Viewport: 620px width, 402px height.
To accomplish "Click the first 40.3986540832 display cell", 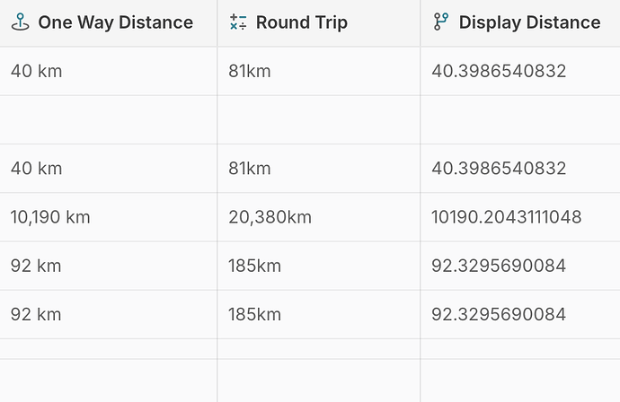I will coord(520,72).
